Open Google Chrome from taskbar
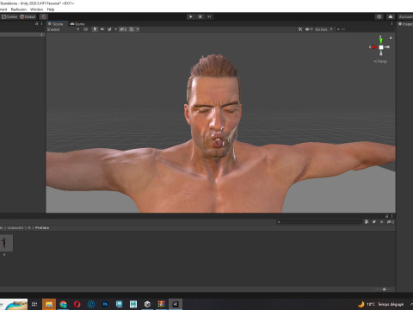The height and width of the screenshot is (310, 413). (x=63, y=304)
